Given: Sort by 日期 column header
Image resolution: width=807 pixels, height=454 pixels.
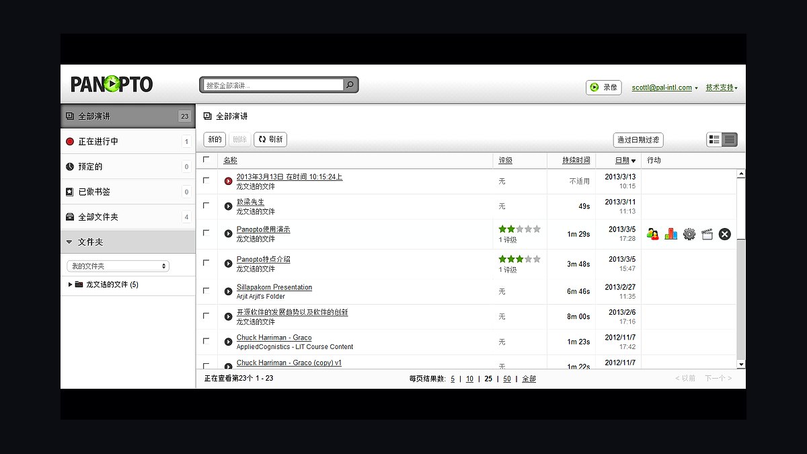Looking at the screenshot, I should pos(625,160).
